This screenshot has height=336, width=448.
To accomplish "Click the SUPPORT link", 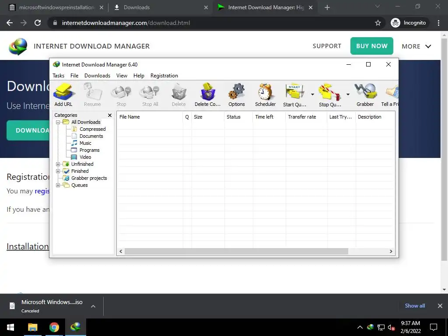I will (327, 46).
